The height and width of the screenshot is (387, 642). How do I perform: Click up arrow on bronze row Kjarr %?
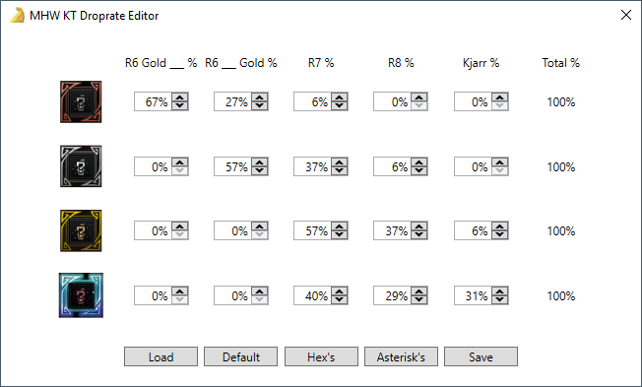(x=500, y=97)
